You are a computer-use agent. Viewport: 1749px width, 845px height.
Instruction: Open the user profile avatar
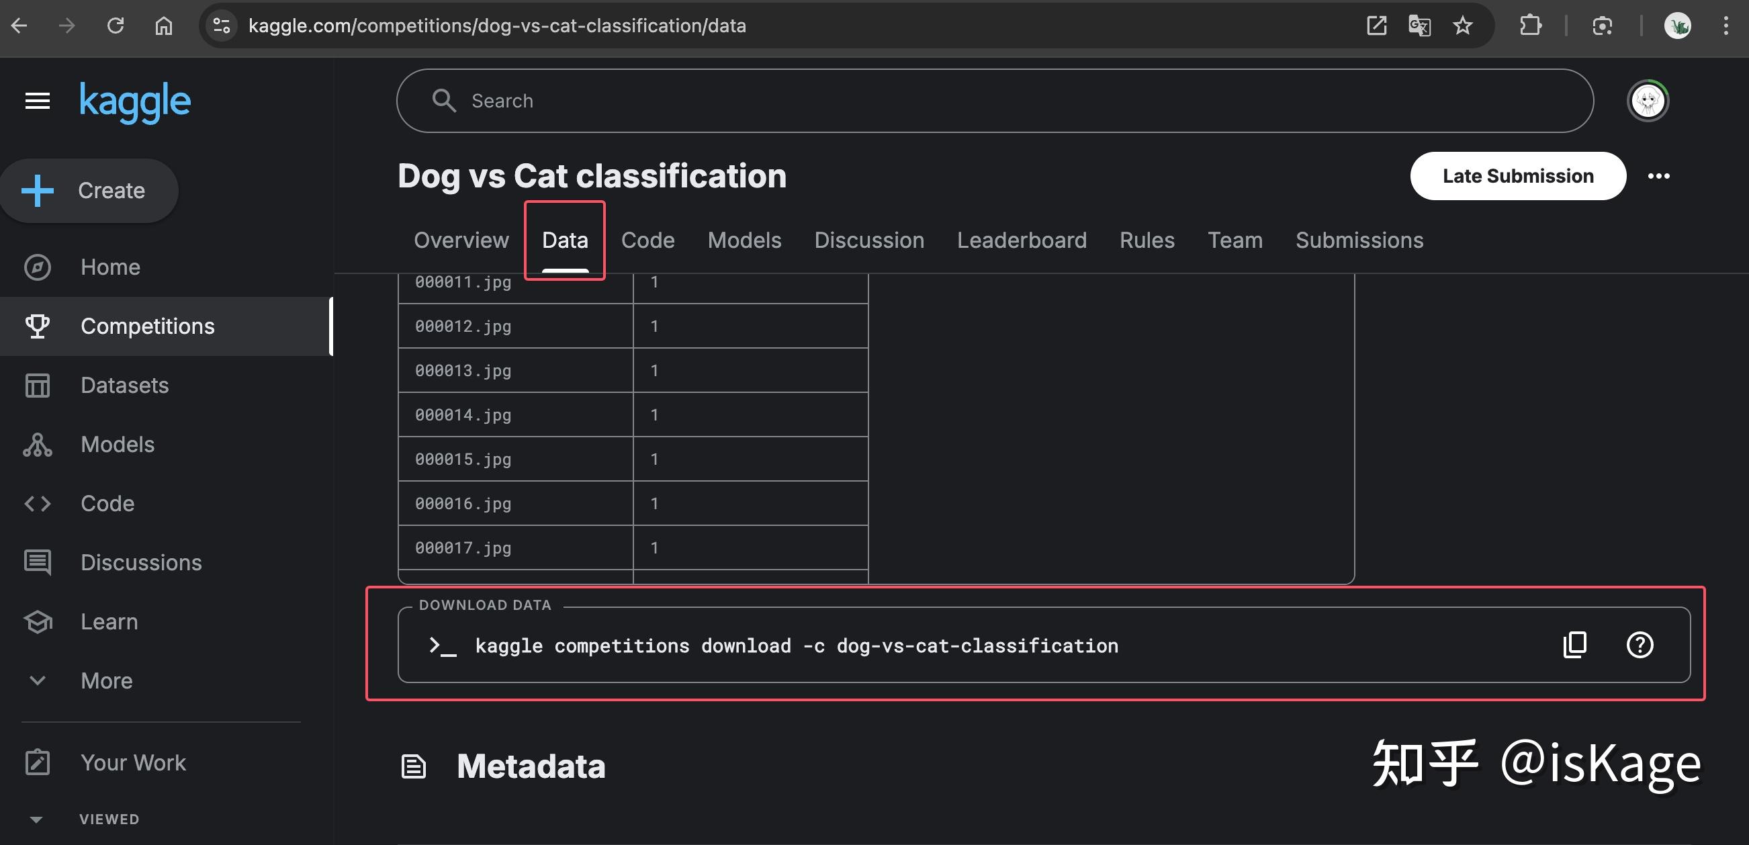point(1647,101)
